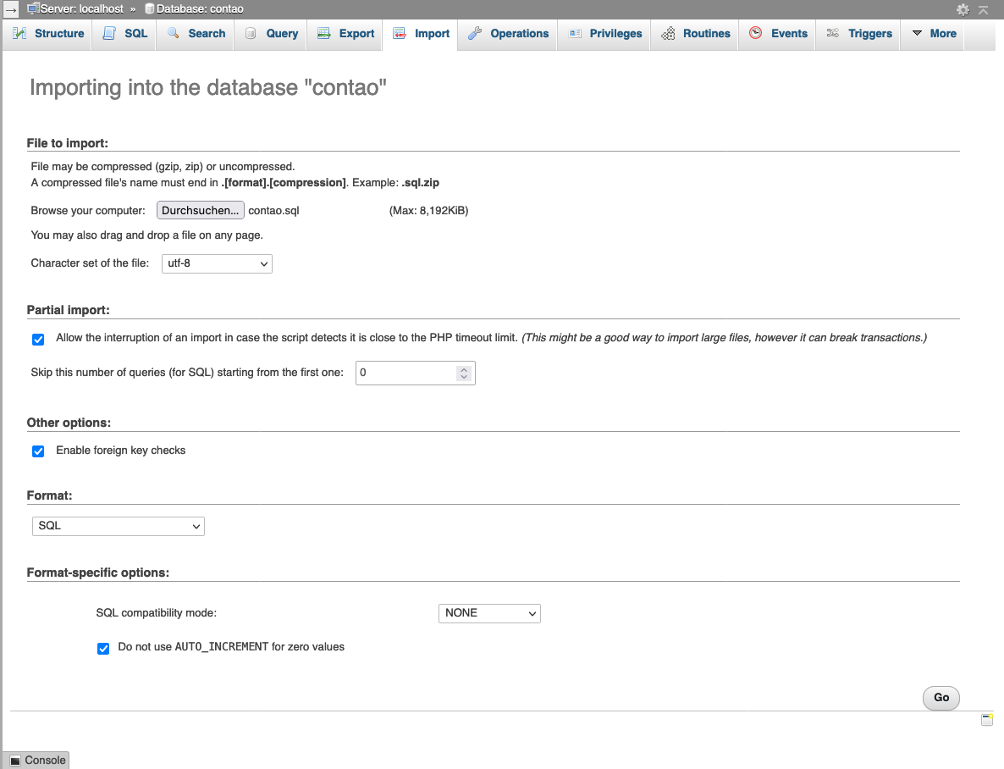Open the Format SQL dropdown

point(119,526)
